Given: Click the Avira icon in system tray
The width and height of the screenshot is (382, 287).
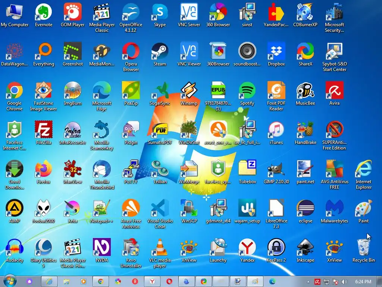Looking at the screenshot, I should point(317,282).
